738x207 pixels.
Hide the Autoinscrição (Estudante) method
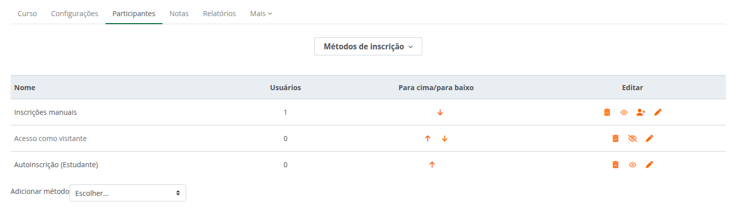point(633,165)
